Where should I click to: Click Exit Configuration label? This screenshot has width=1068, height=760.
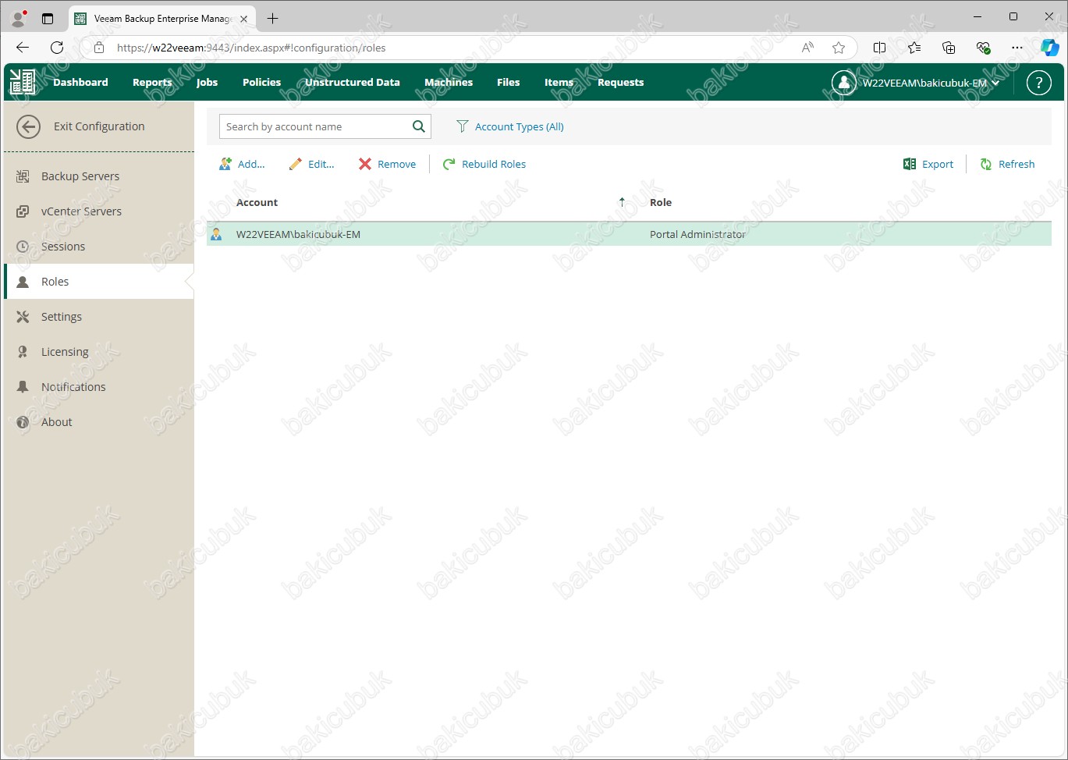99,126
